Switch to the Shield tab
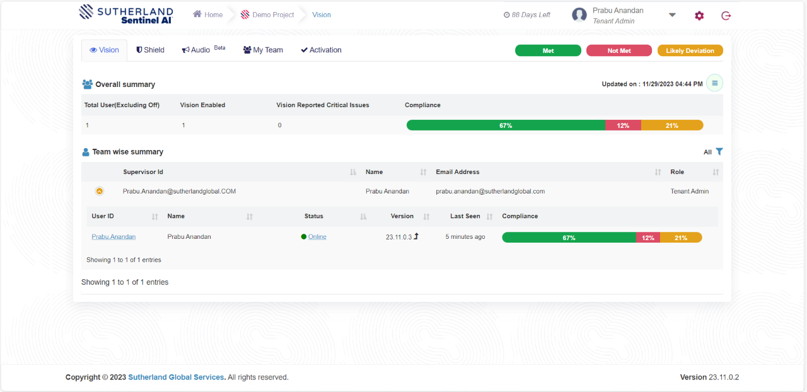Image resolution: width=807 pixels, height=392 pixels. tap(150, 50)
